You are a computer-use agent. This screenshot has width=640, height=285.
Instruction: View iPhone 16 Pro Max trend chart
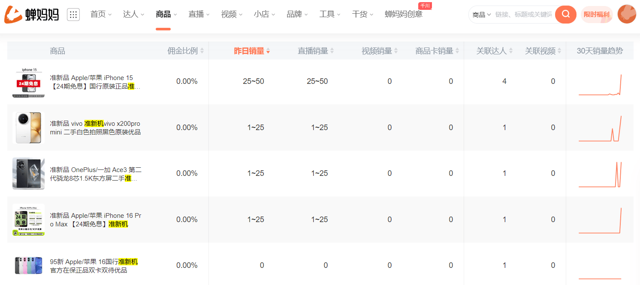[600, 220]
